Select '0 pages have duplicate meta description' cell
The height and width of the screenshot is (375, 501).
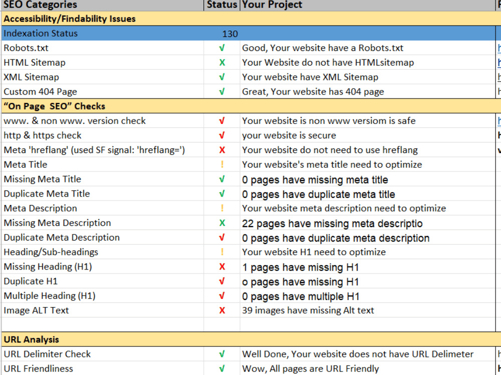tap(367, 237)
